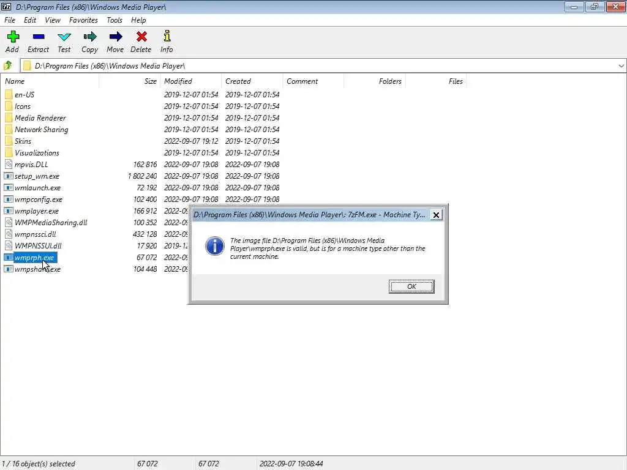Open the Edit menu
The width and height of the screenshot is (627, 470).
[x=30, y=20]
